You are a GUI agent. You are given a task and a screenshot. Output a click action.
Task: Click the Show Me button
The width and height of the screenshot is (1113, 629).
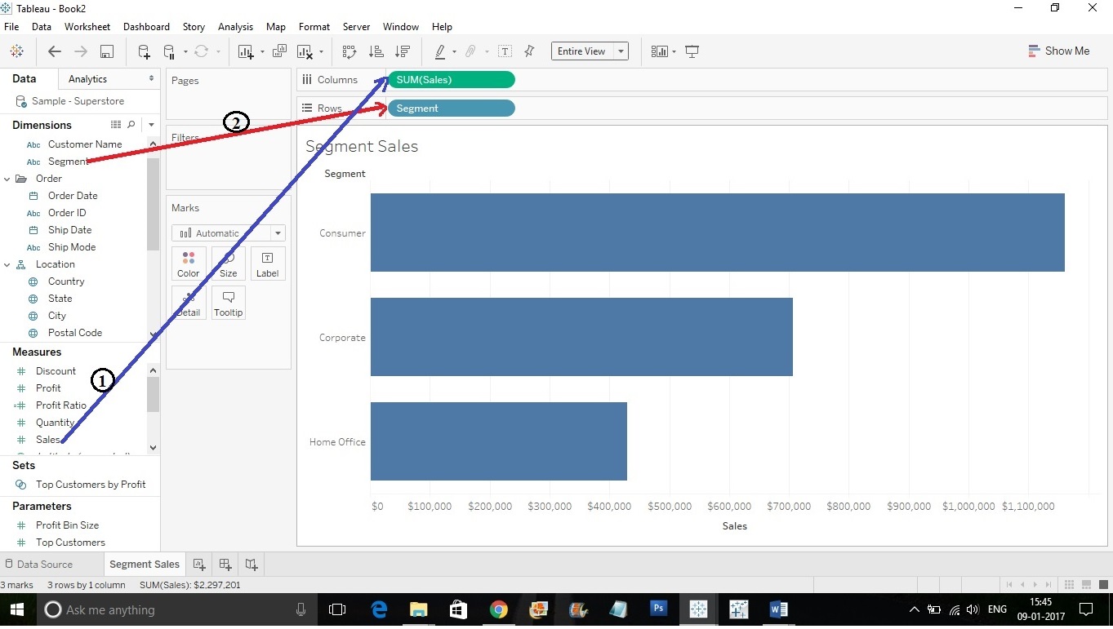1059,51
